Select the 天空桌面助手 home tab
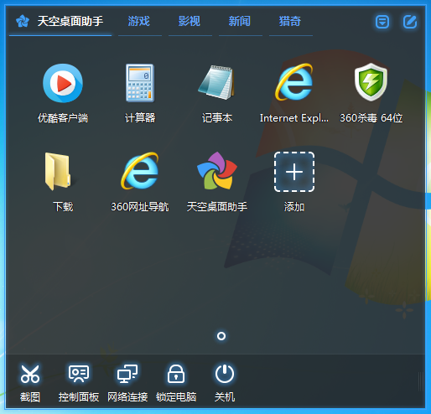431x414 pixels. click(x=60, y=21)
